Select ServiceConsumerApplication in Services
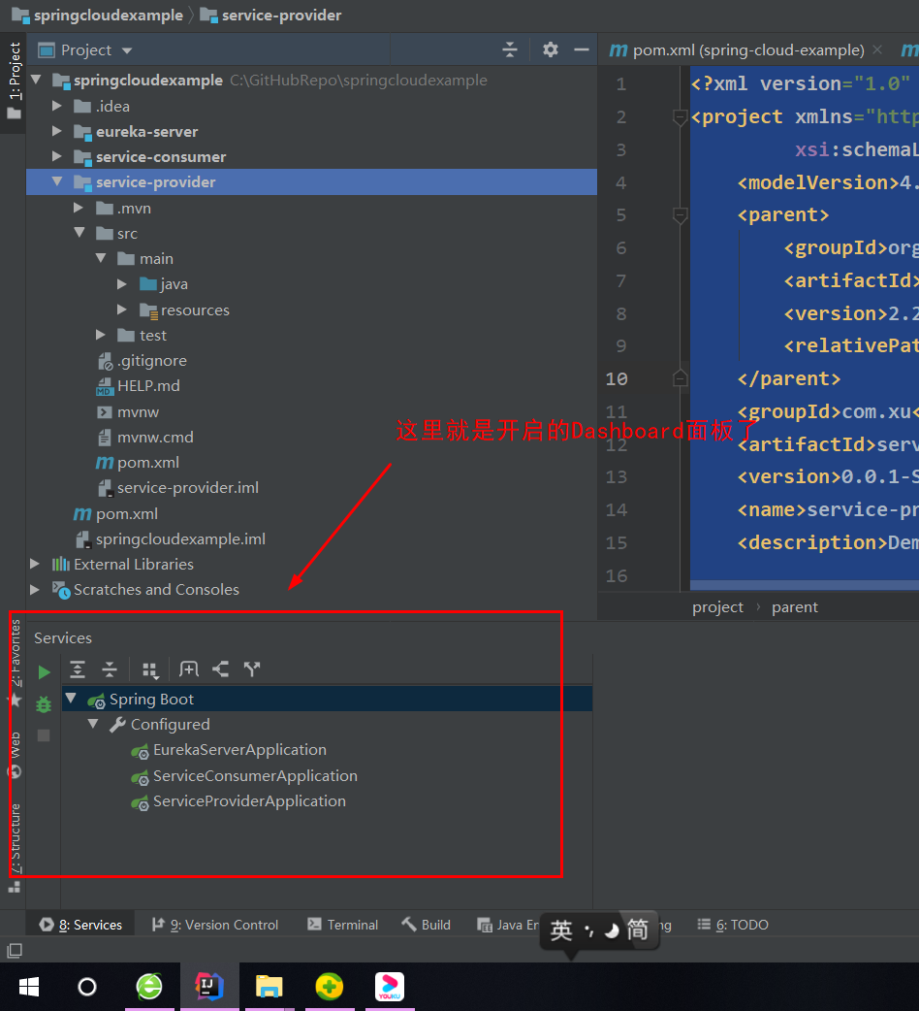This screenshot has height=1011, width=919. [x=254, y=775]
